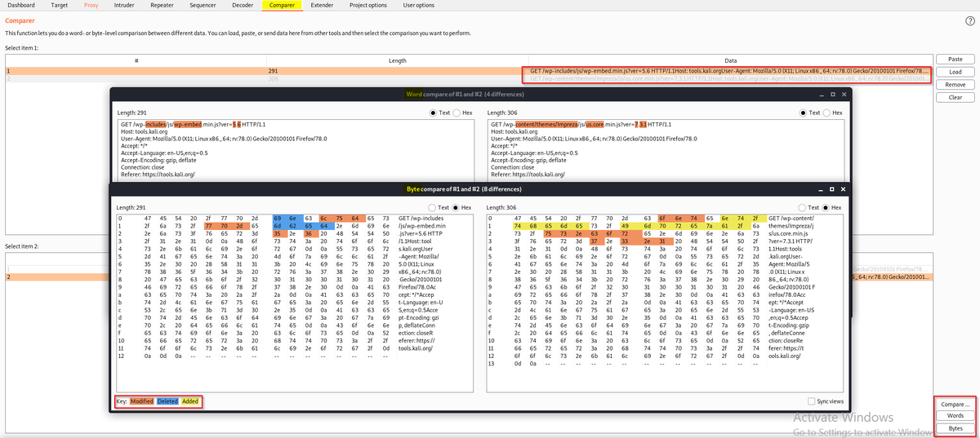Open the User options tab
Viewport: 980px width, 438px height.
tap(419, 5)
